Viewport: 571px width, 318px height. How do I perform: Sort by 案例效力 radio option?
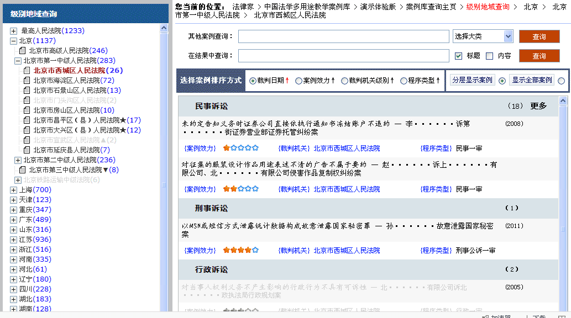click(298, 81)
